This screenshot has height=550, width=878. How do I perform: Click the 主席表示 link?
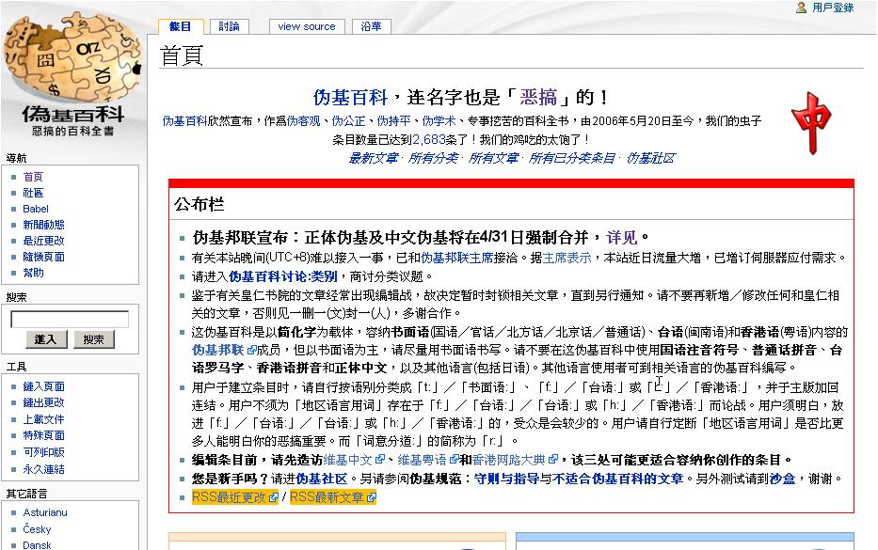567,258
